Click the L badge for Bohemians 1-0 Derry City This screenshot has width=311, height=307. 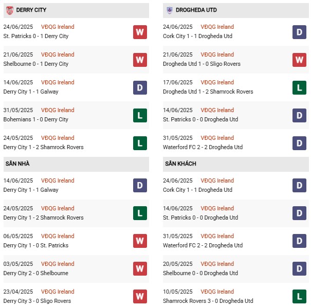(x=140, y=115)
